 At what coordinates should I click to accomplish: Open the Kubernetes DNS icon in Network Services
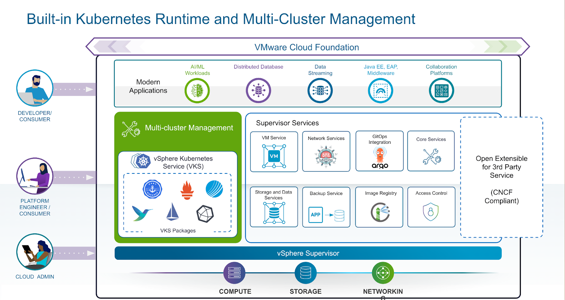(326, 157)
